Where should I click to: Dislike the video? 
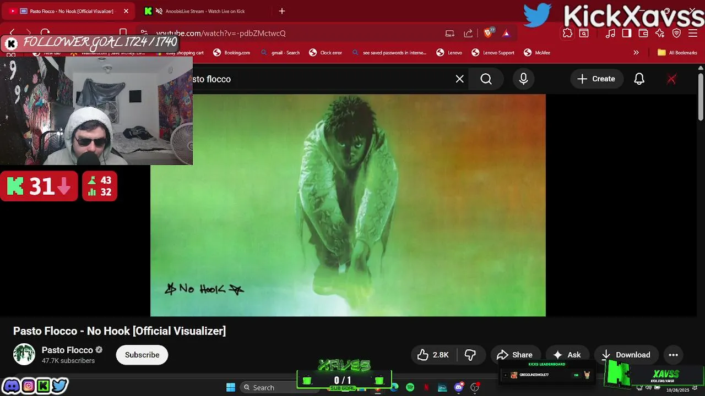(471, 355)
